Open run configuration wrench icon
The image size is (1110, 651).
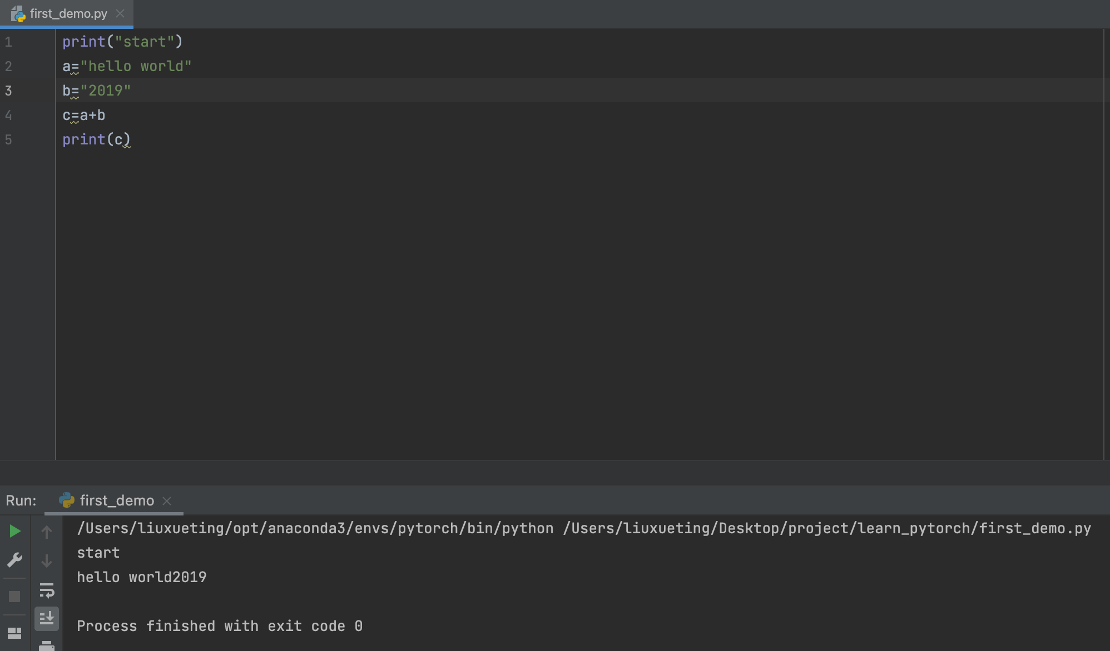[x=15, y=559]
